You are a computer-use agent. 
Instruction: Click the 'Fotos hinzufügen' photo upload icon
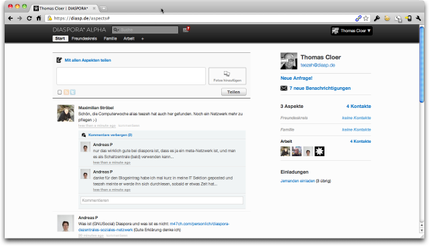coord(227,74)
